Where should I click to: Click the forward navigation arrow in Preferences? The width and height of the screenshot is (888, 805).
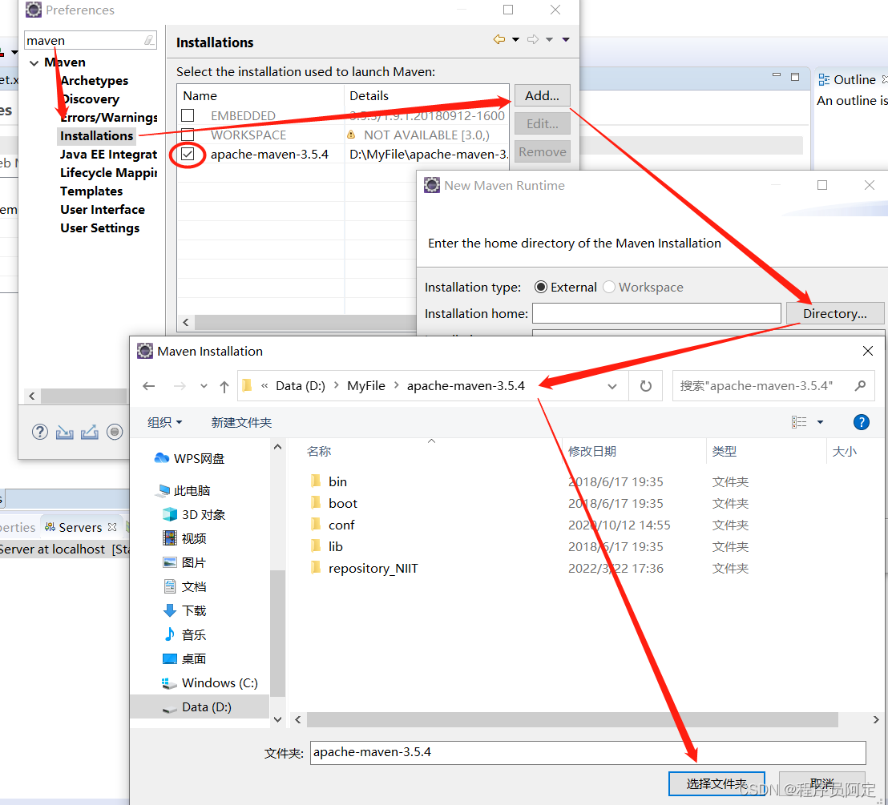(533, 39)
